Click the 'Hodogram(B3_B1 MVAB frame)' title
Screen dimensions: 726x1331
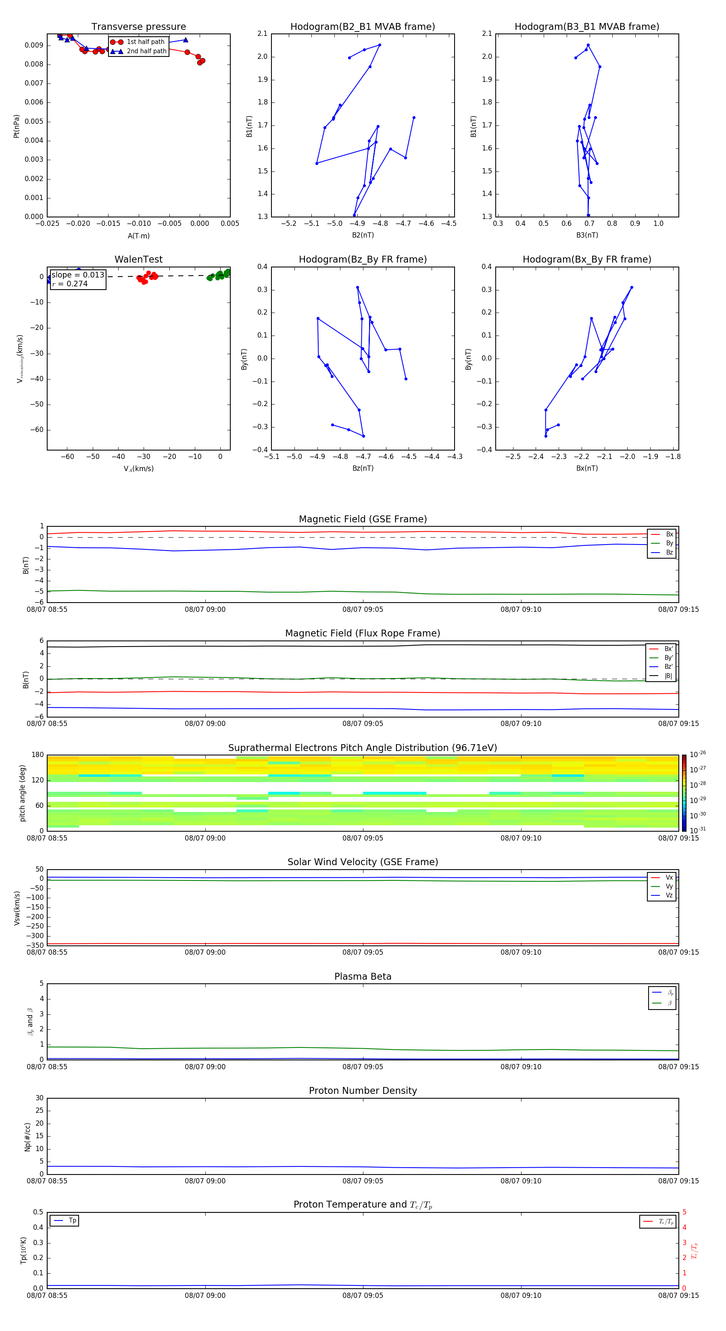click(x=587, y=27)
